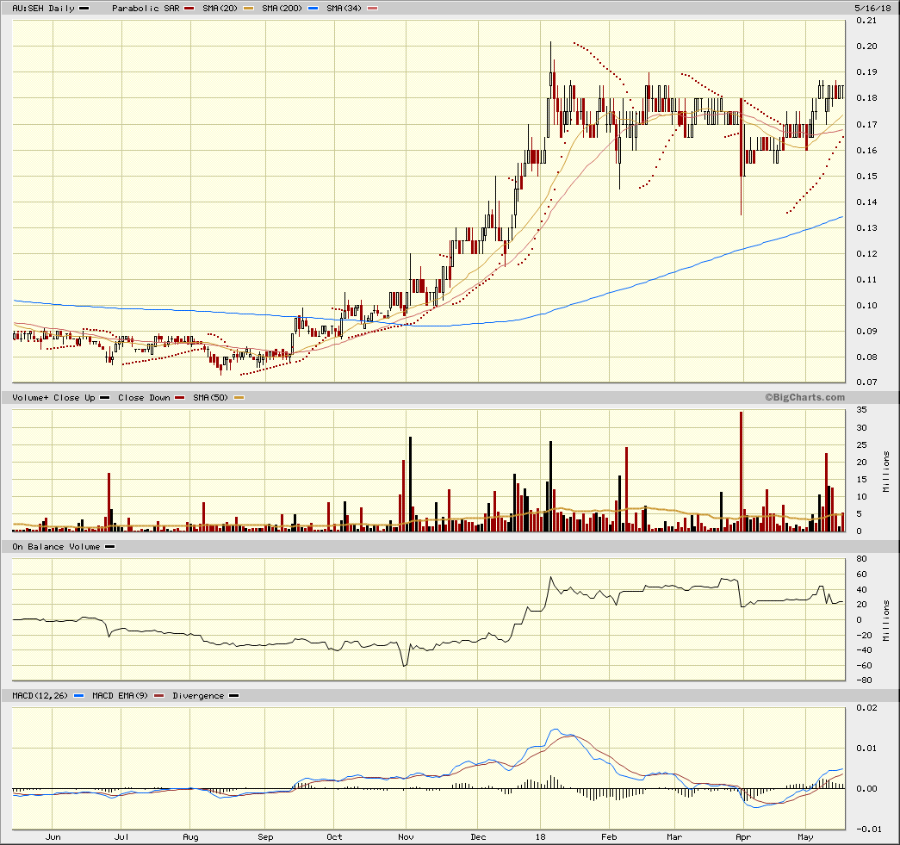Click the red swatch beside MACD EMA(9)

(x=159, y=696)
